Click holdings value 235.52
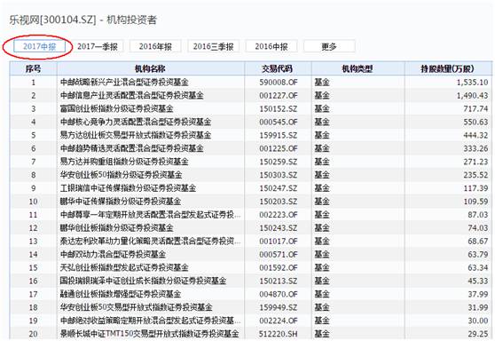The width and height of the screenshot is (495, 341). 475,175
